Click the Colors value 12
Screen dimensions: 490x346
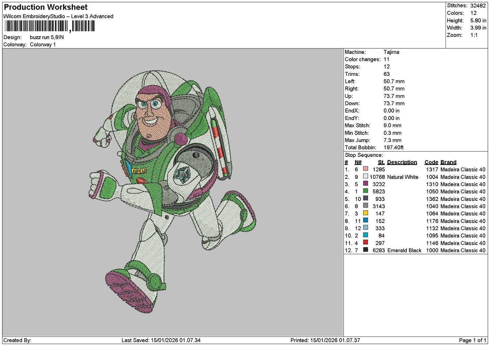(x=473, y=13)
